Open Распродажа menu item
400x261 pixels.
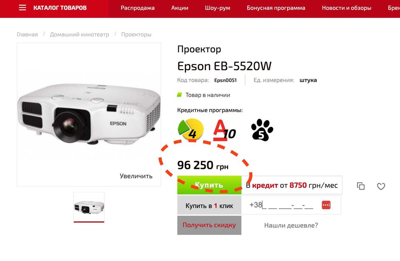(138, 8)
